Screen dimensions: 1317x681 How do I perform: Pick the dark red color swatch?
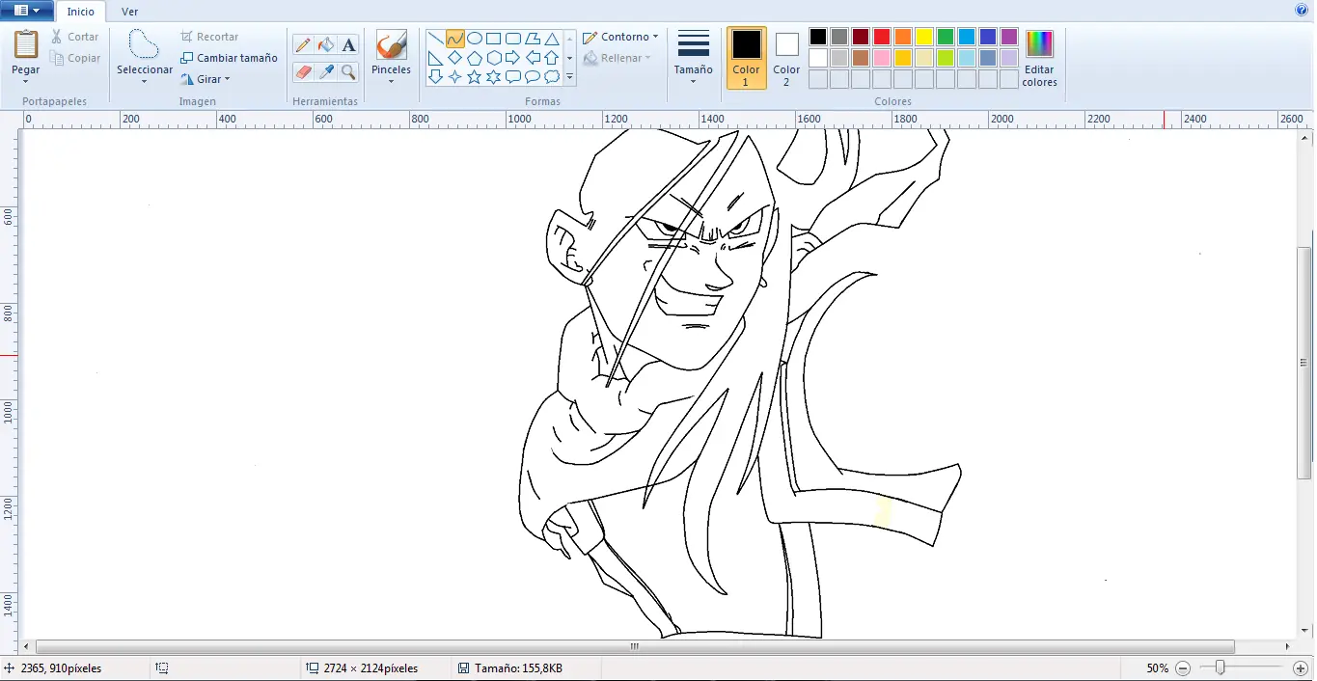coord(861,37)
